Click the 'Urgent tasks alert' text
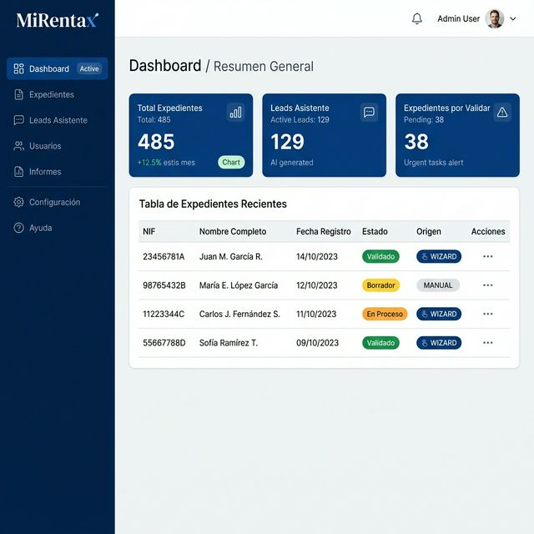 pyautogui.click(x=434, y=163)
